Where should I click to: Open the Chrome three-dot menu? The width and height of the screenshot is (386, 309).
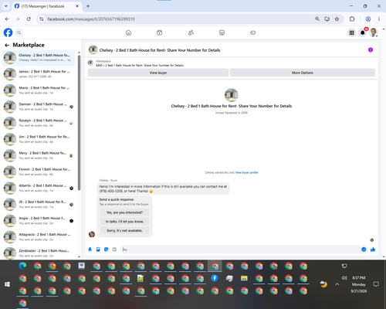click(379, 19)
